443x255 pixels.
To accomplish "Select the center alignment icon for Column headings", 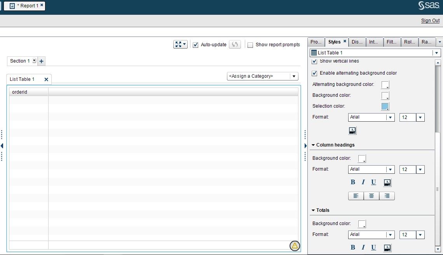I will click(x=371, y=196).
